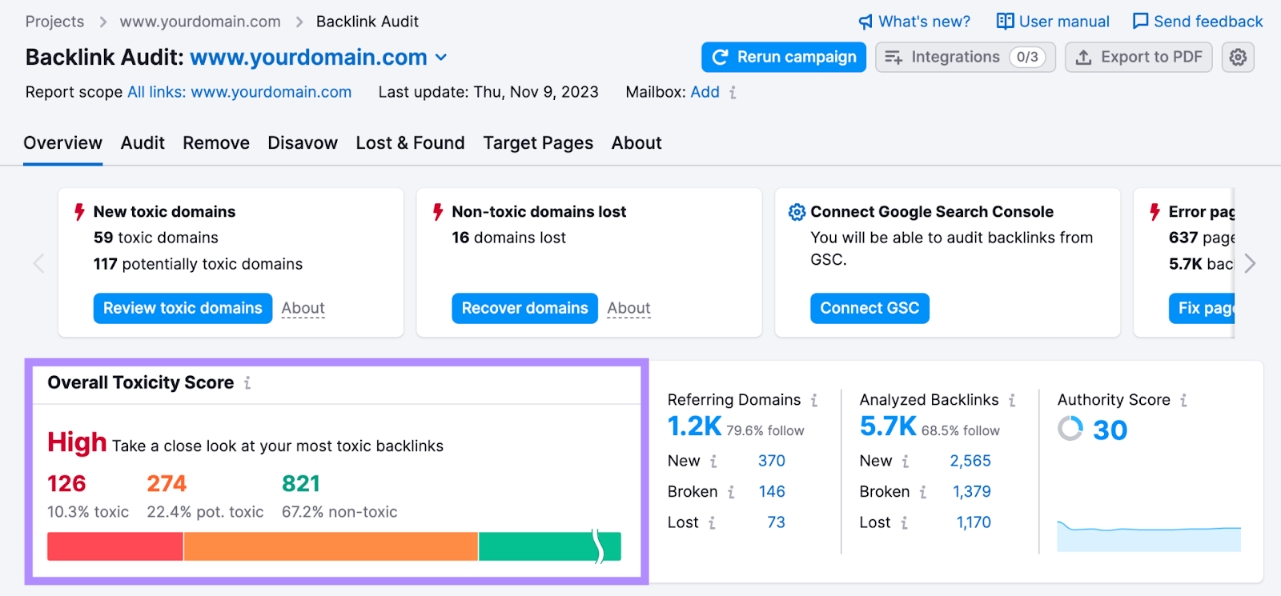This screenshot has height=596, width=1281.
Task: Click orange potentially toxic bar segment
Action: click(x=331, y=546)
